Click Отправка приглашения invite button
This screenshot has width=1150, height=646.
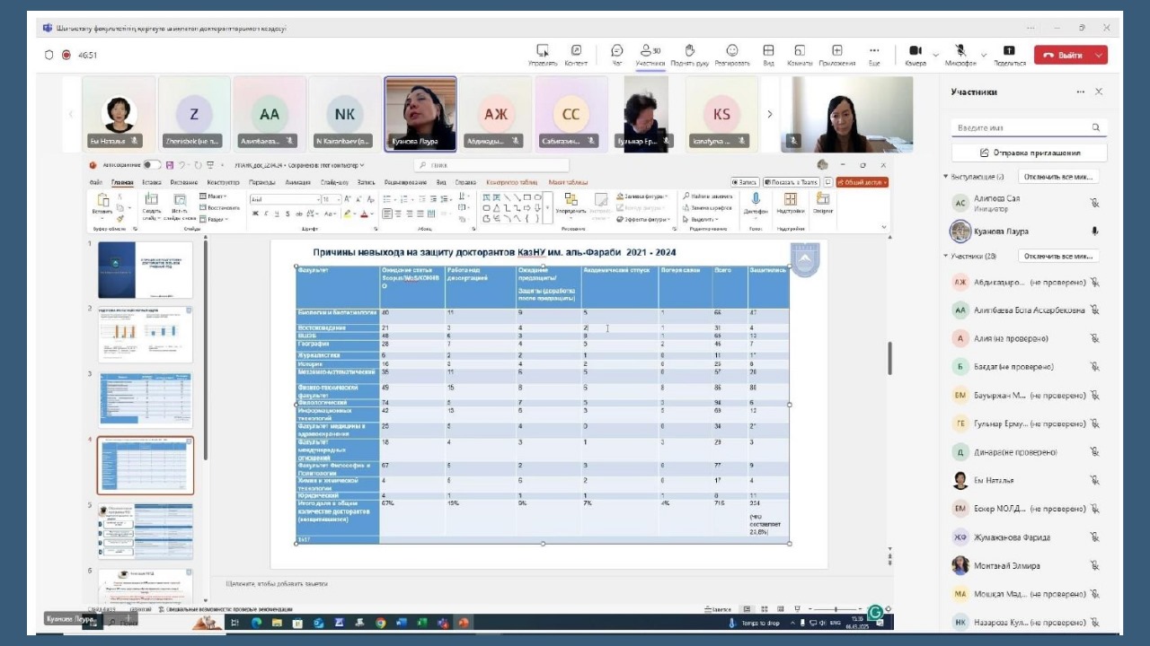(1029, 153)
